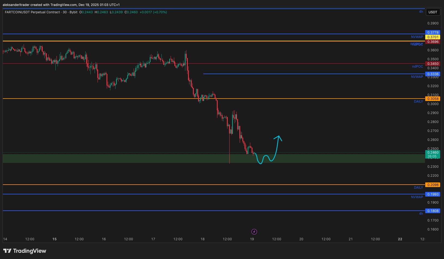Viewport: 444px width, 259px height.
Task: Click the blue 0.3336 price tag
Action: tap(433, 74)
